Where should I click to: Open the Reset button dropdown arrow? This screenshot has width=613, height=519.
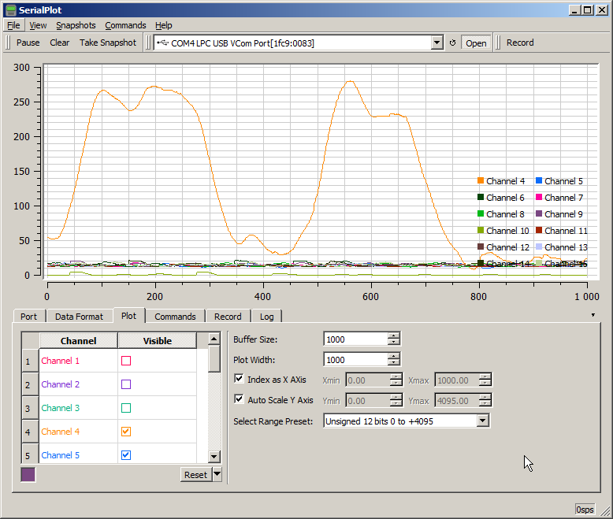tap(217, 474)
